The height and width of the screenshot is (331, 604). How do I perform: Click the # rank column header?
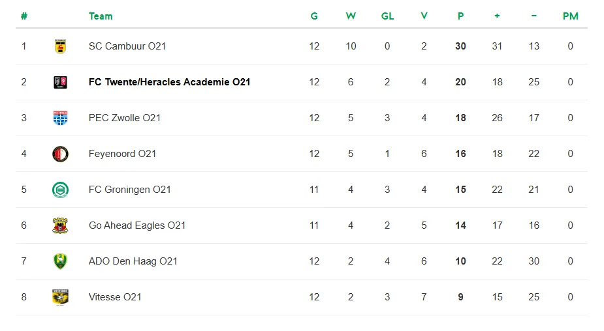click(x=24, y=16)
